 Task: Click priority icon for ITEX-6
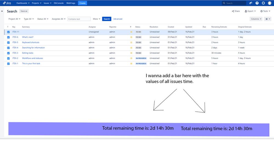131,37
